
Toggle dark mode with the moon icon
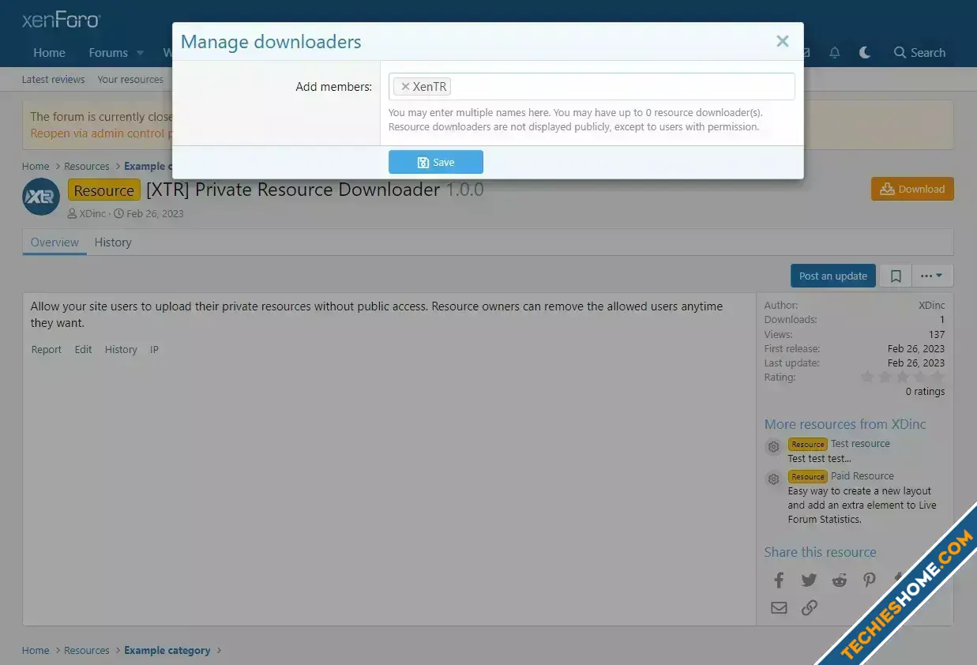(x=865, y=53)
